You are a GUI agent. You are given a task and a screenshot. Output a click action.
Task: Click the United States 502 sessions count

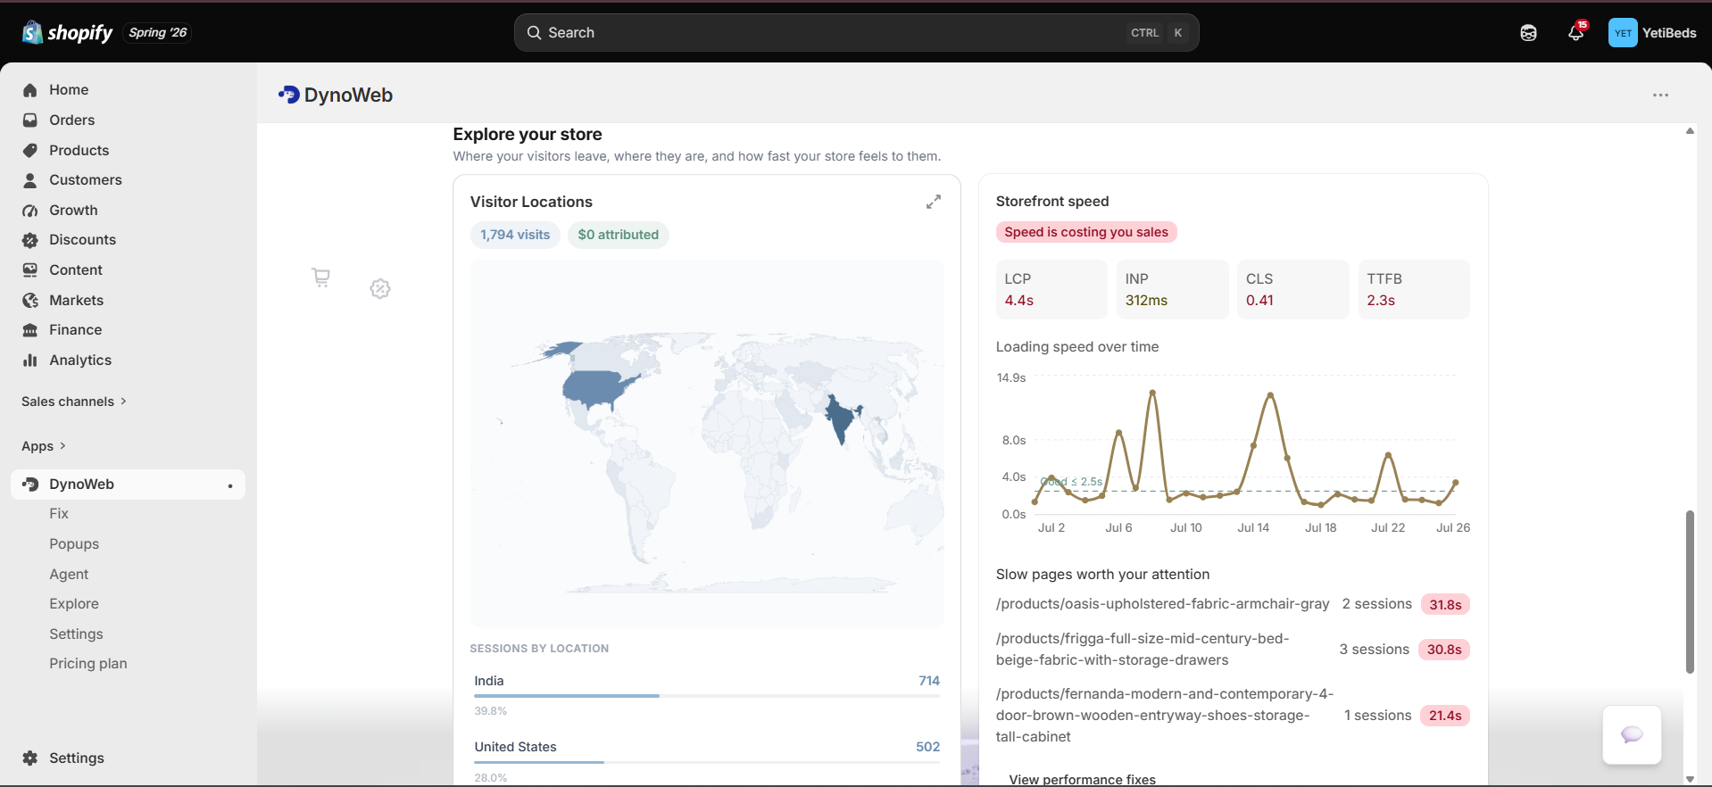pyautogui.click(x=927, y=747)
